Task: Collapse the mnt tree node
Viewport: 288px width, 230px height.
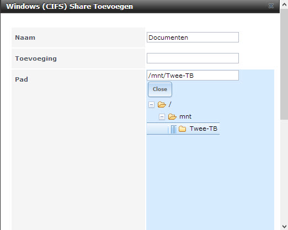Action: point(162,117)
